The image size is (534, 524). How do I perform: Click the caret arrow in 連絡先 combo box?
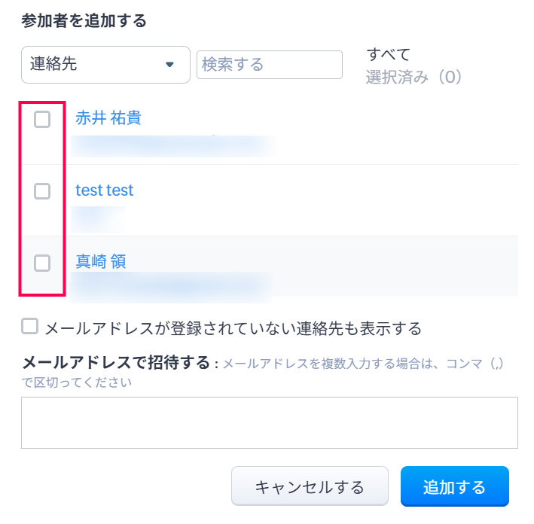click(x=169, y=65)
